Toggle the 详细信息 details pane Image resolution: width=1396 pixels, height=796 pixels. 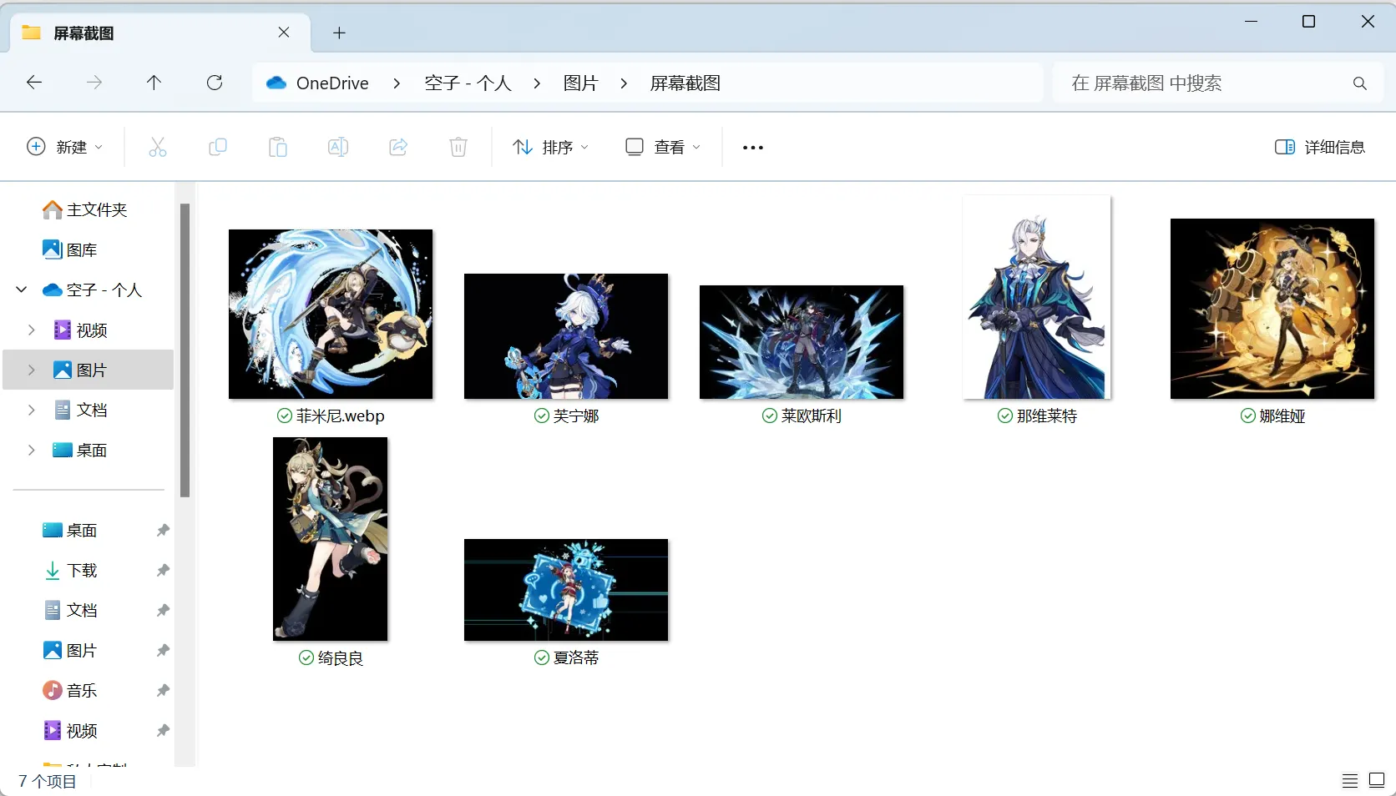coord(1319,148)
